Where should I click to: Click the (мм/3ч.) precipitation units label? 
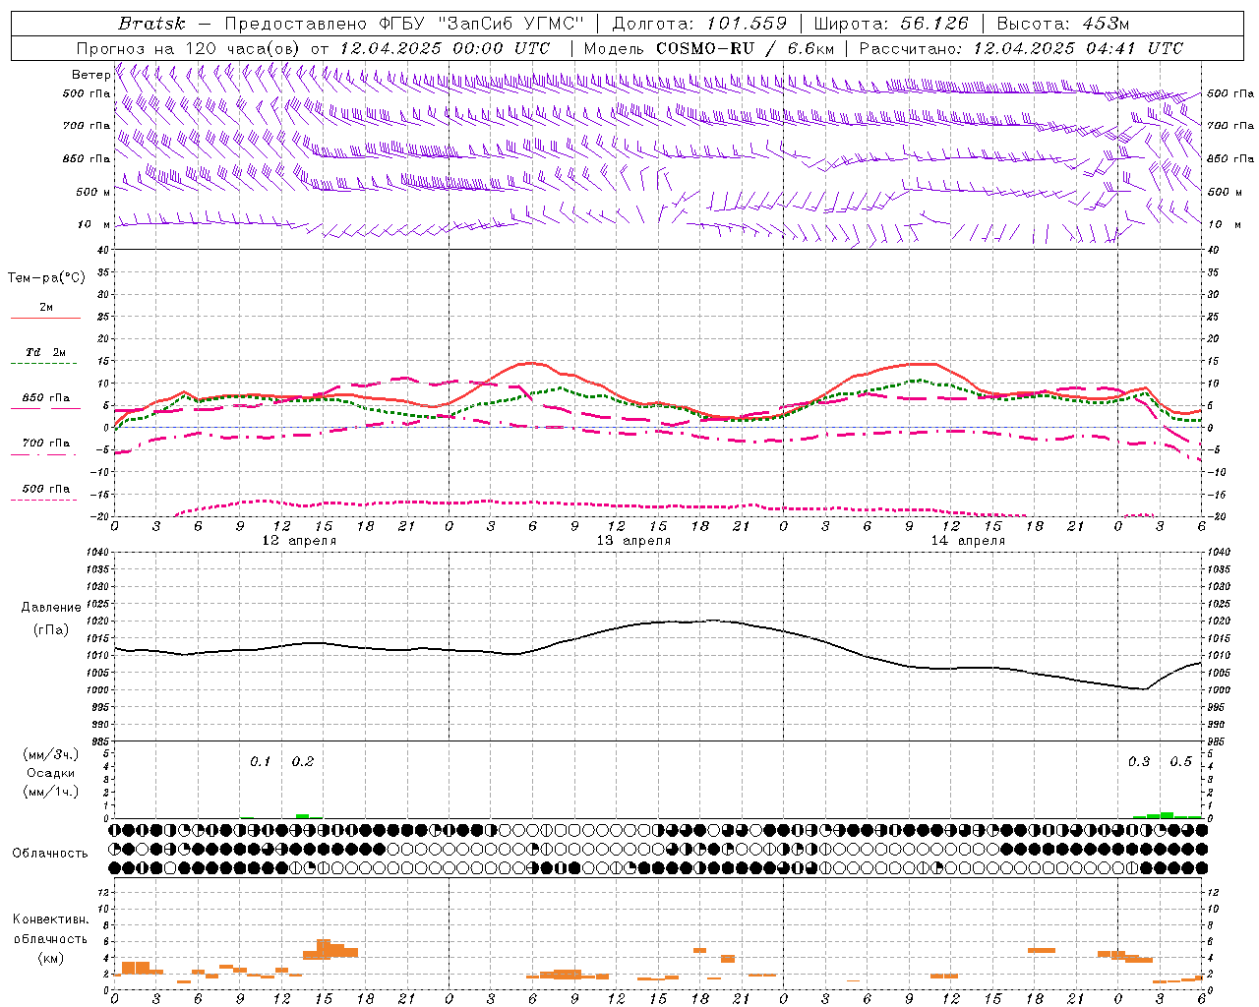click(50, 754)
